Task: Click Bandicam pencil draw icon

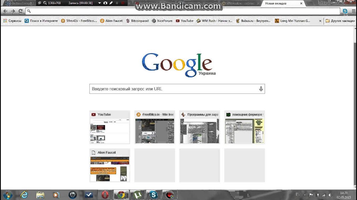Action: pyautogui.click(x=111, y=3)
